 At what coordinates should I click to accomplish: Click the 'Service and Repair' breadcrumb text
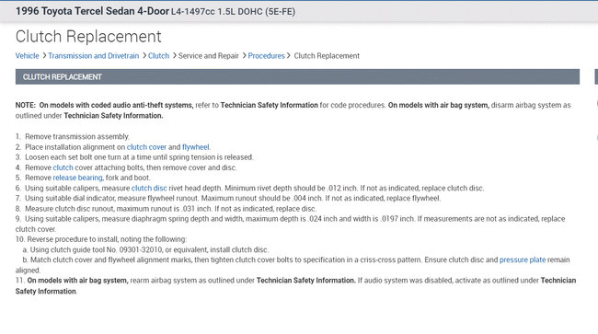209,55
